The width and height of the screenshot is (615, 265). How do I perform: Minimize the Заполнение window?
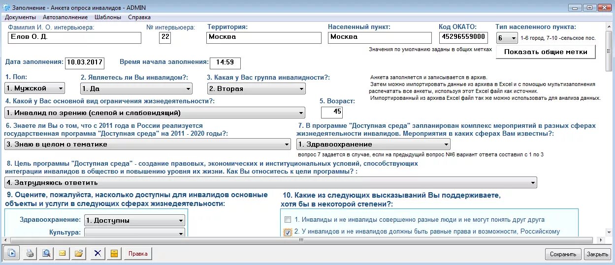tap(575, 7)
